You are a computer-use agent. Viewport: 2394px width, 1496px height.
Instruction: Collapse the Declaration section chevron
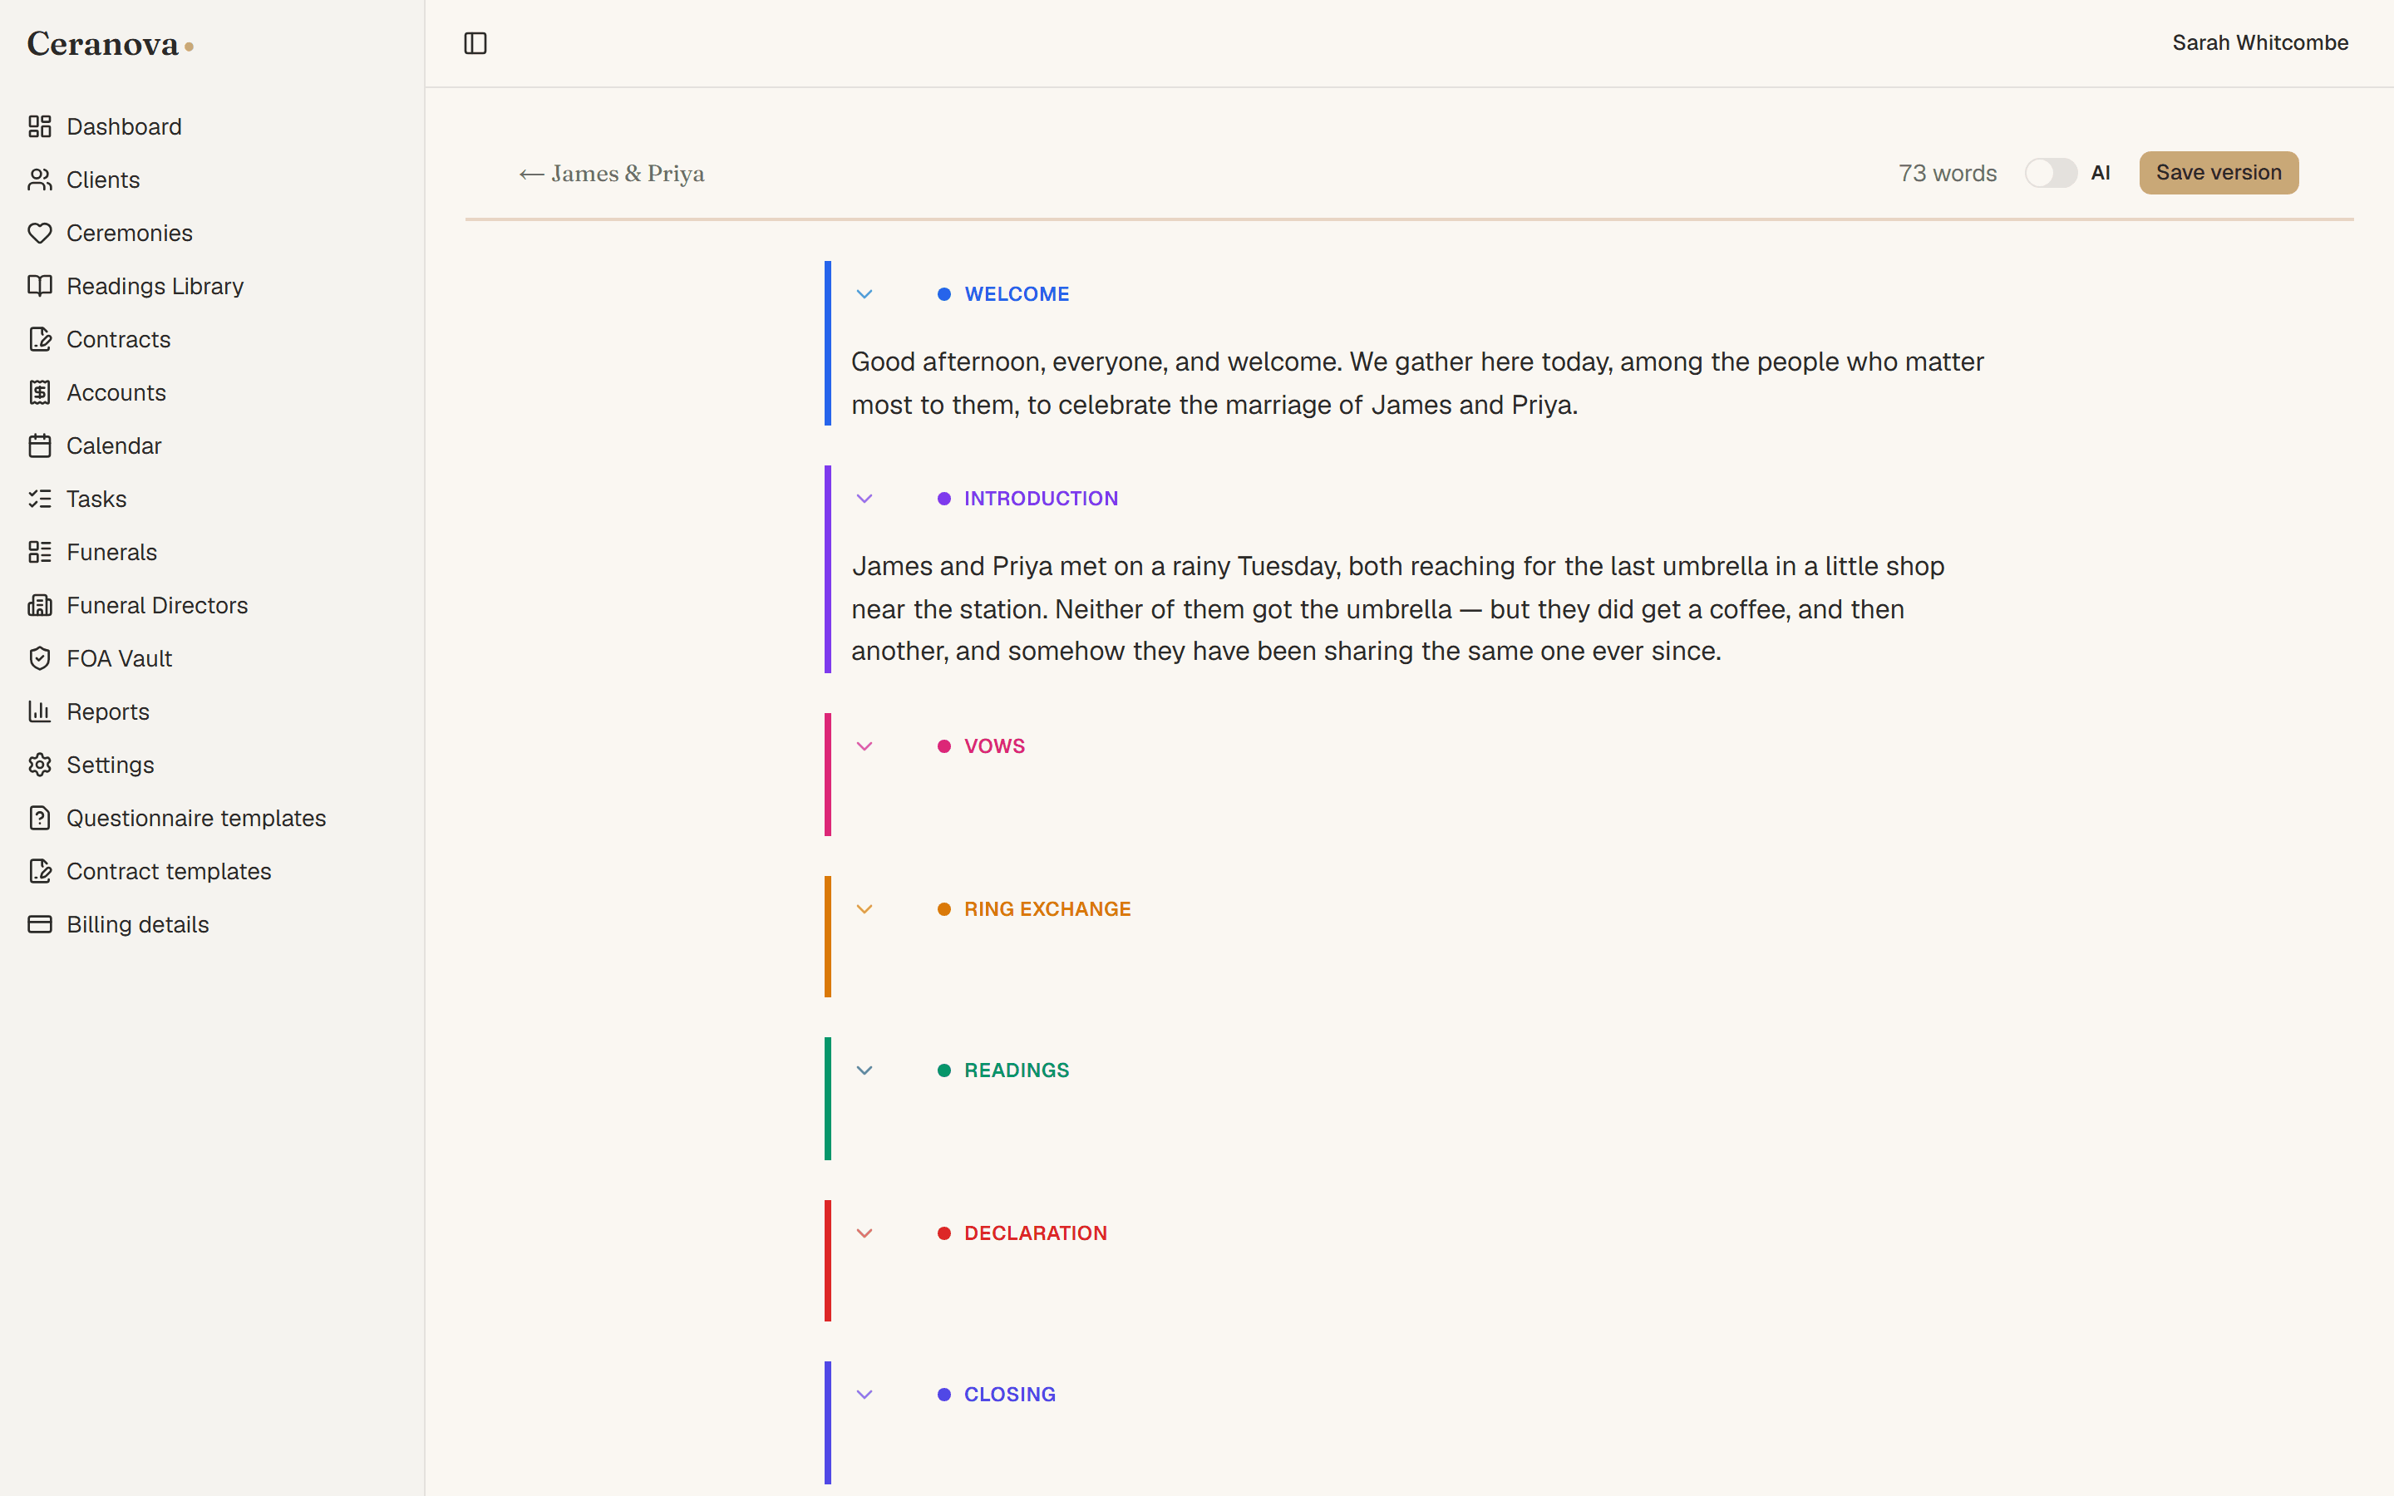(x=864, y=1234)
